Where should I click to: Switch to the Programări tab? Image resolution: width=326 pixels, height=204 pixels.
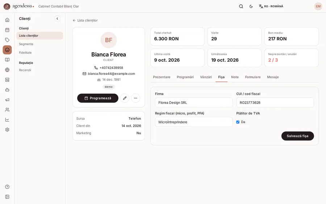[x=185, y=77]
